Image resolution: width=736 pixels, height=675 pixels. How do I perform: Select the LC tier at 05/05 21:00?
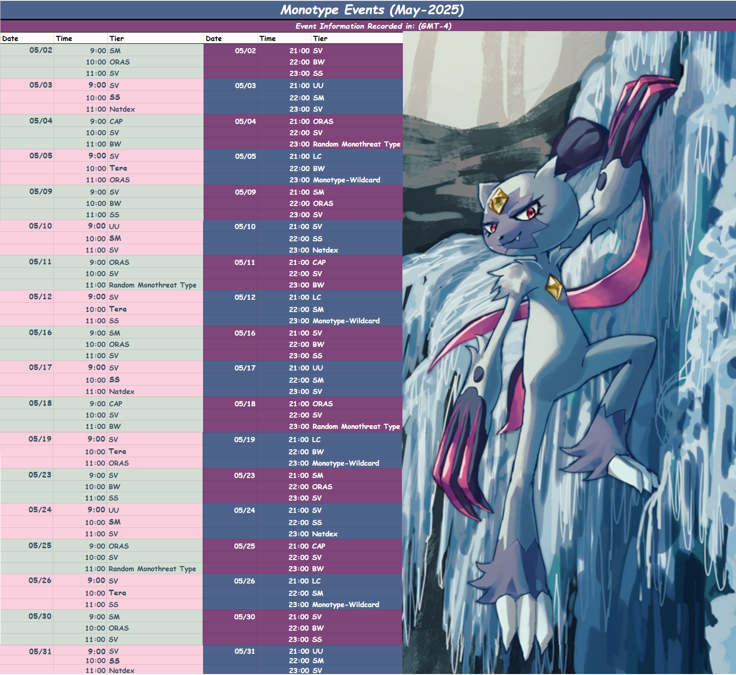coord(318,156)
